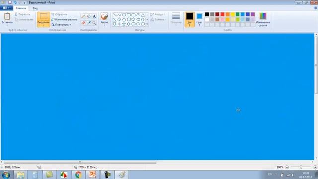Screen dimensions: 318x179
Task: Choose the Diamond shape
Action: [x=119, y=20]
